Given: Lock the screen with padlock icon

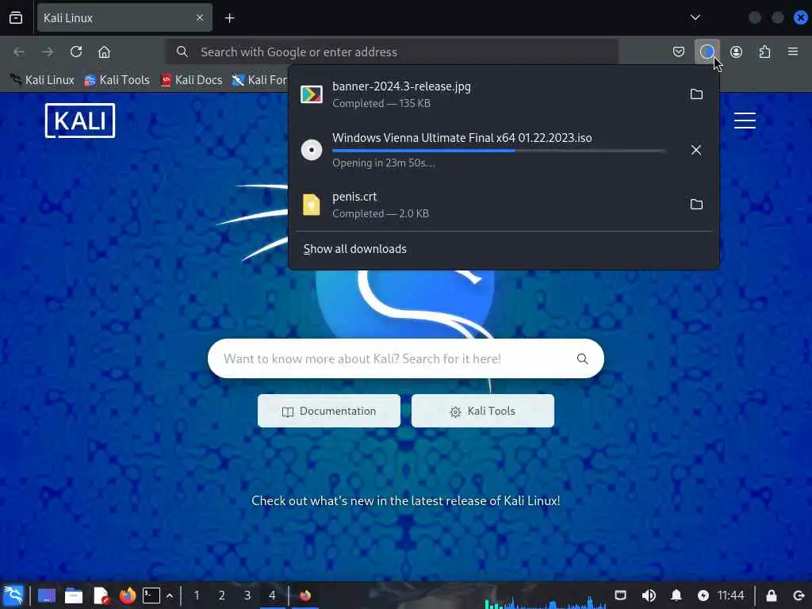Looking at the screenshot, I should [771, 596].
